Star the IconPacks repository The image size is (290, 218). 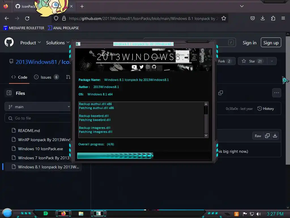253,61
